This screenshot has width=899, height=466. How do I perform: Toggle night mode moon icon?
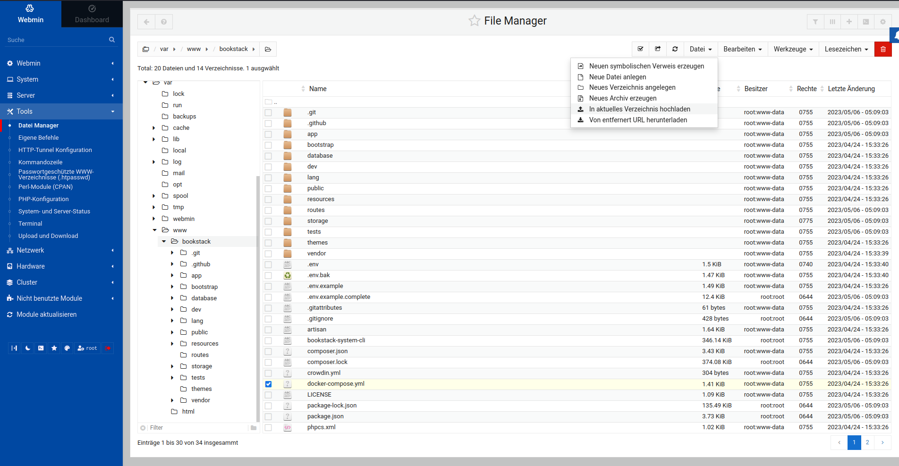coord(28,348)
